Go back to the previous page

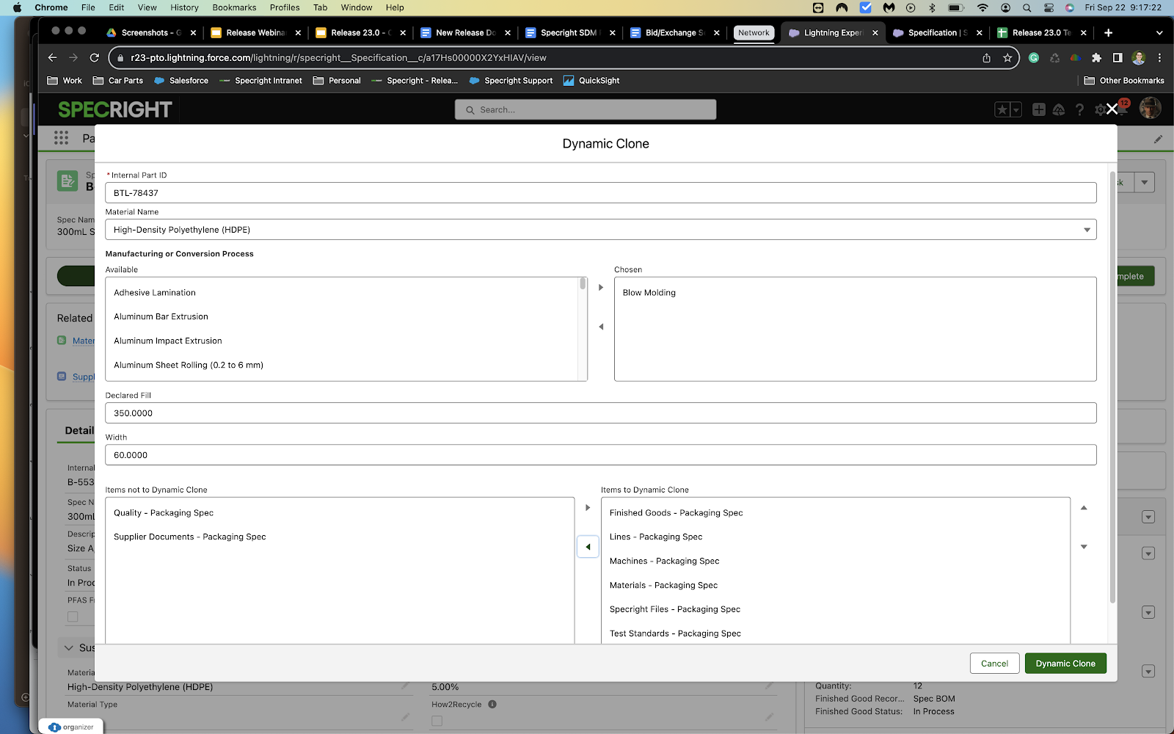pyautogui.click(x=52, y=57)
